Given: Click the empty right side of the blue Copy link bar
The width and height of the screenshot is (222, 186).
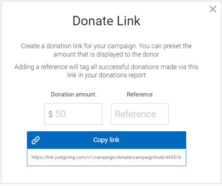Looking at the screenshot, I should (x=153, y=140).
